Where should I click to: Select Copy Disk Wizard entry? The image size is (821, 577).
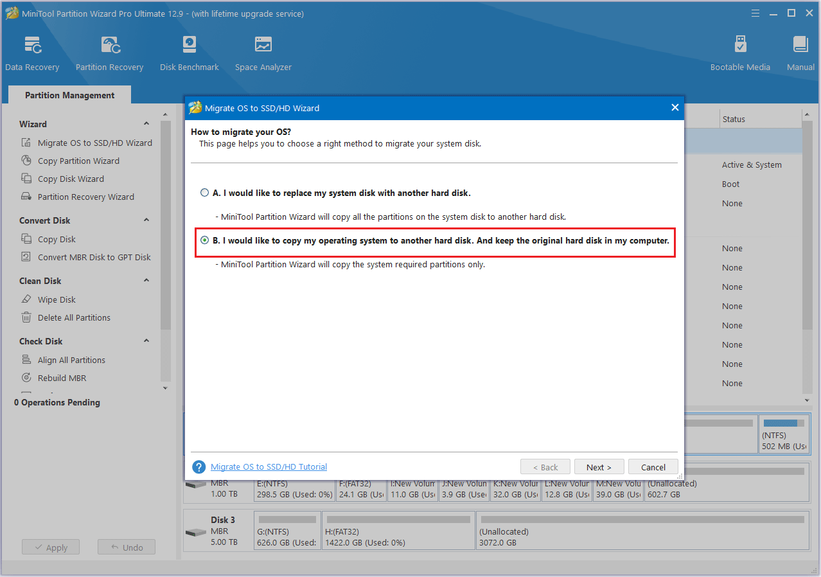(x=71, y=179)
